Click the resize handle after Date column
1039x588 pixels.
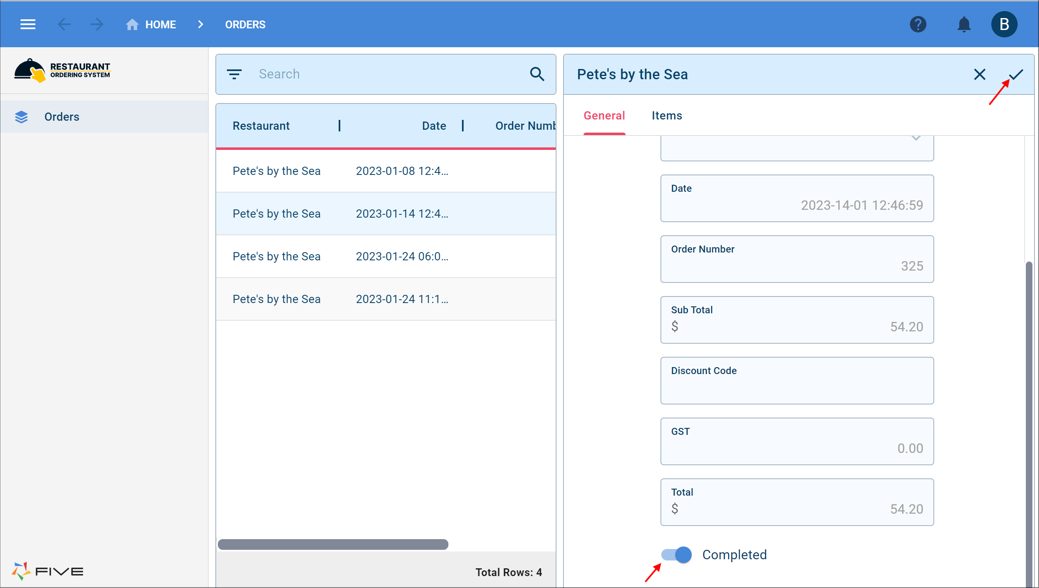tap(463, 126)
